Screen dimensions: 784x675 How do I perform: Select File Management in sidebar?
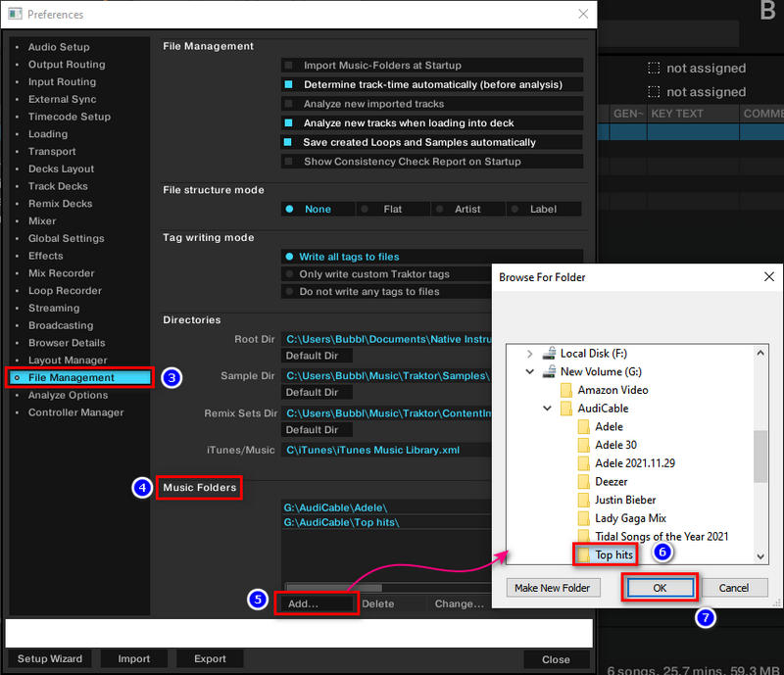point(79,377)
